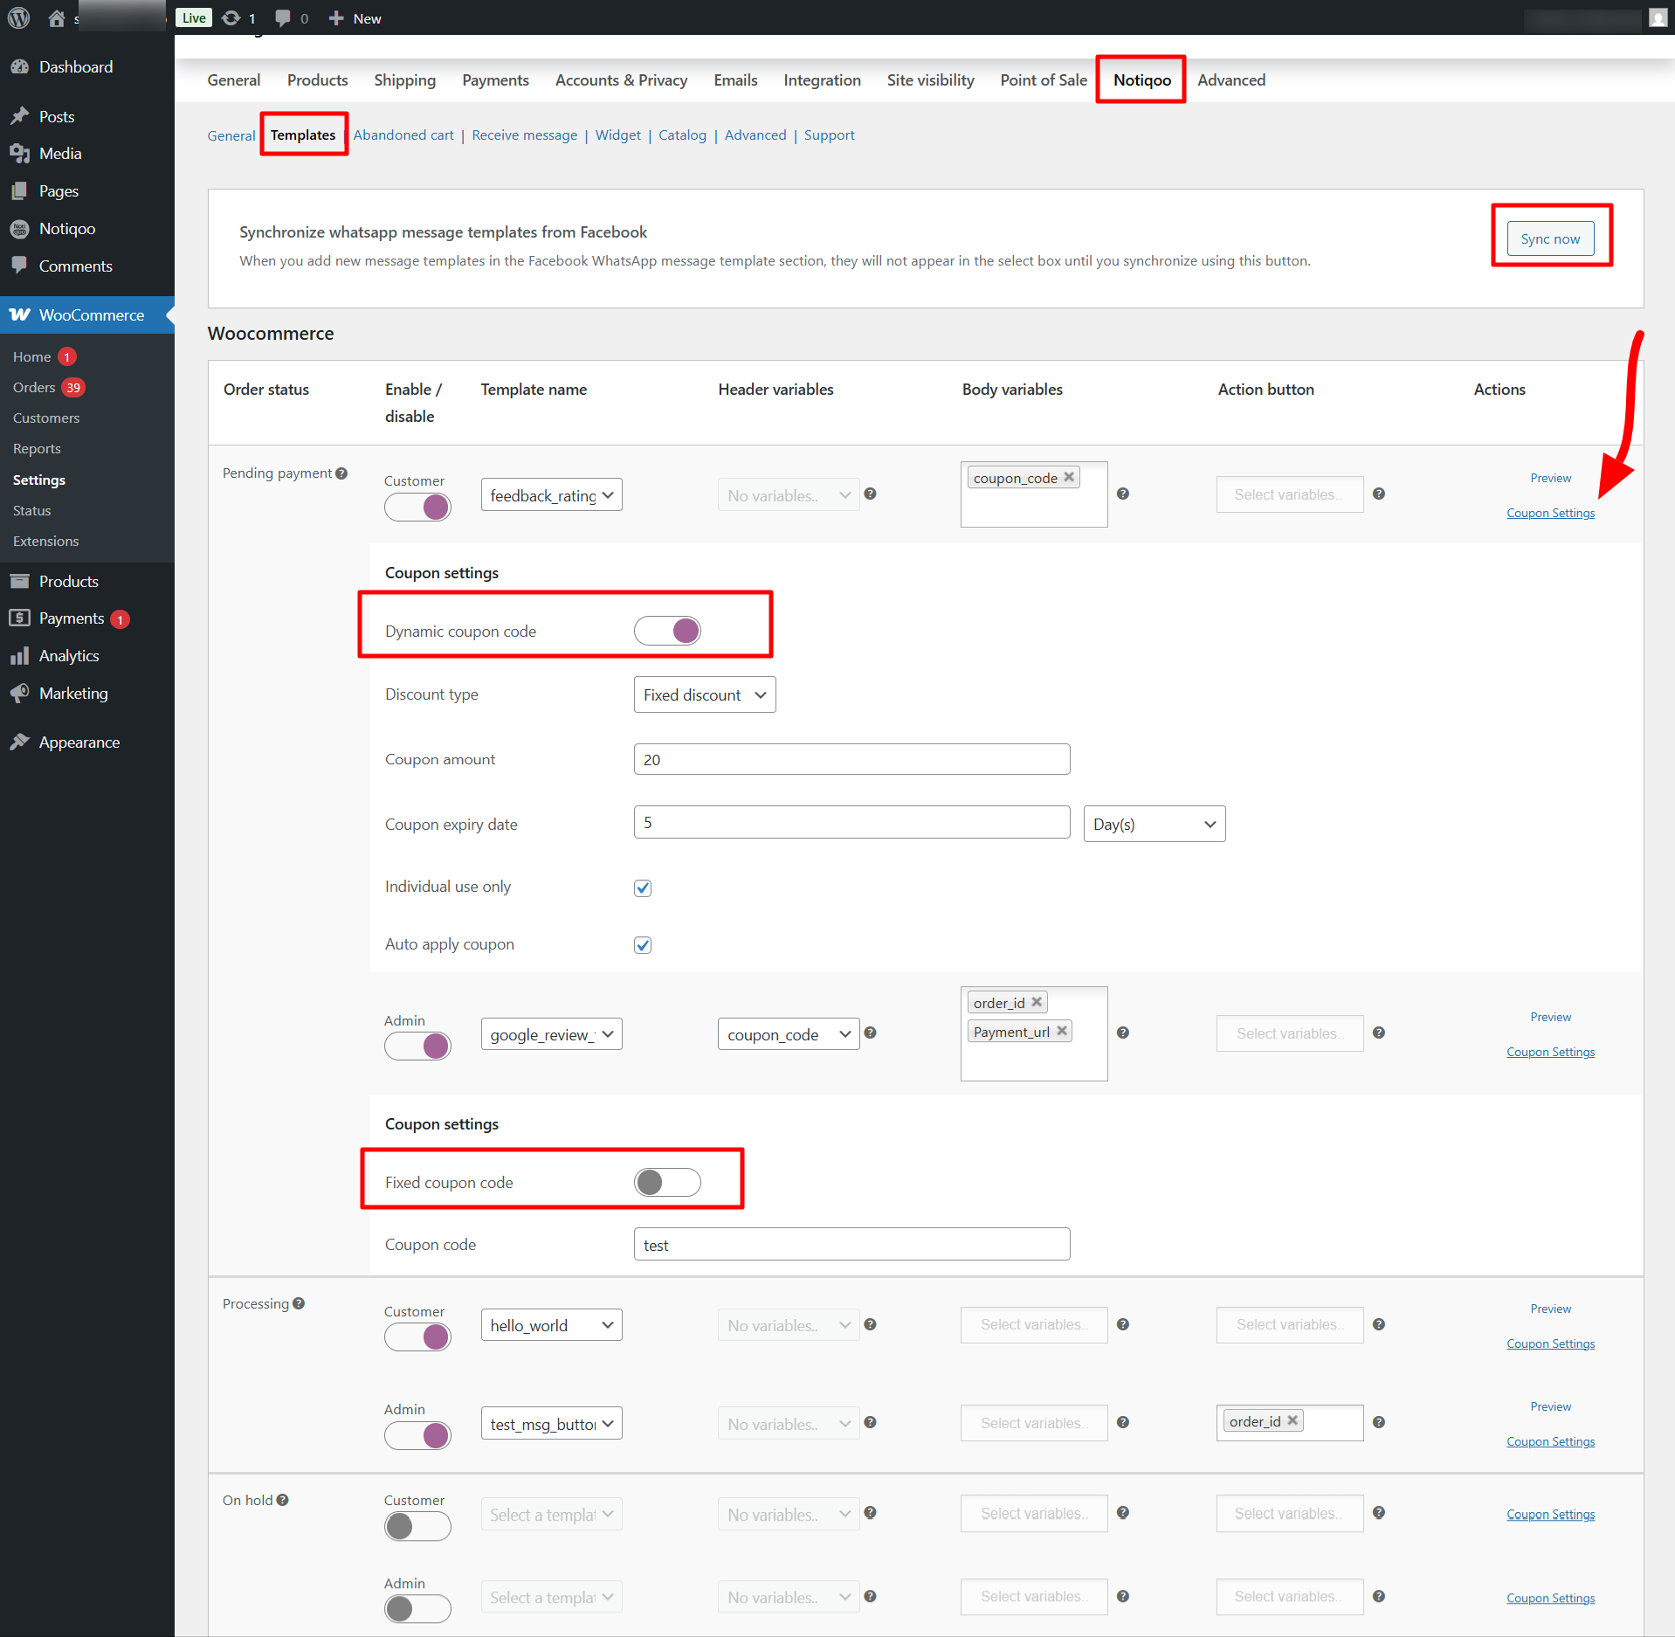The width and height of the screenshot is (1675, 1637).
Task: Open Notiqoo sidebar menu
Action: [67, 228]
